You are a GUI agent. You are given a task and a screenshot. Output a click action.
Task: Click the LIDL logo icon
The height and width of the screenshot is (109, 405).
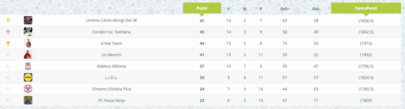[28, 77]
